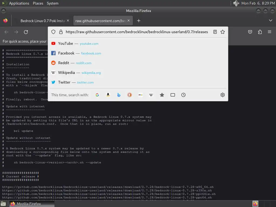Click the x86_64.sh release URL line
The height and width of the screenshot is (207, 276).
click(x=108, y=187)
